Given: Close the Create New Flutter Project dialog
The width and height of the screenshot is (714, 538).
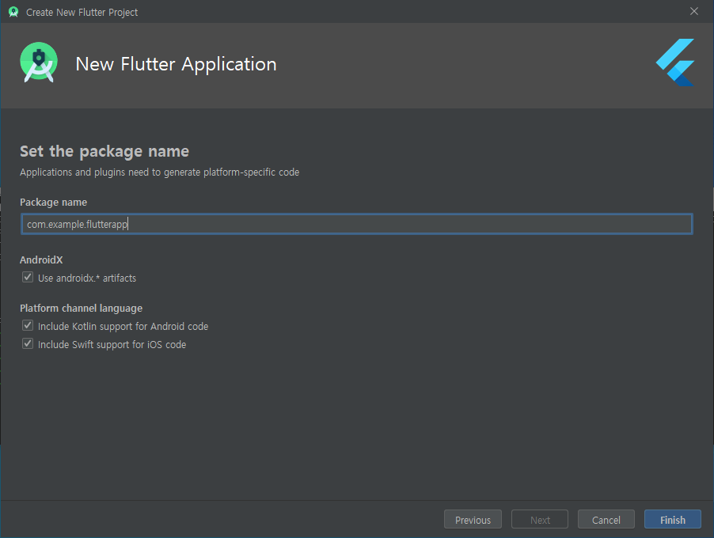Looking at the screenshot, I should (x=694, y=11).
